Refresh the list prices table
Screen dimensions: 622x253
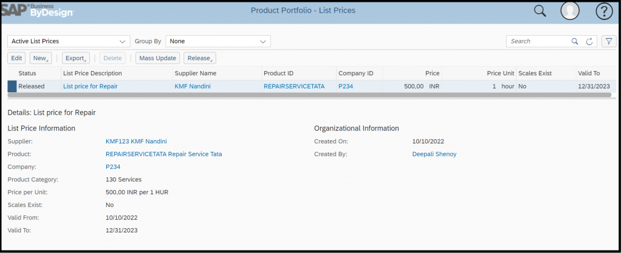(589, 41)
